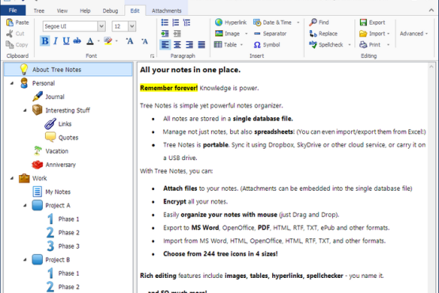Toggle Strikethrough formatting button
439x293 pixels.
77,41
